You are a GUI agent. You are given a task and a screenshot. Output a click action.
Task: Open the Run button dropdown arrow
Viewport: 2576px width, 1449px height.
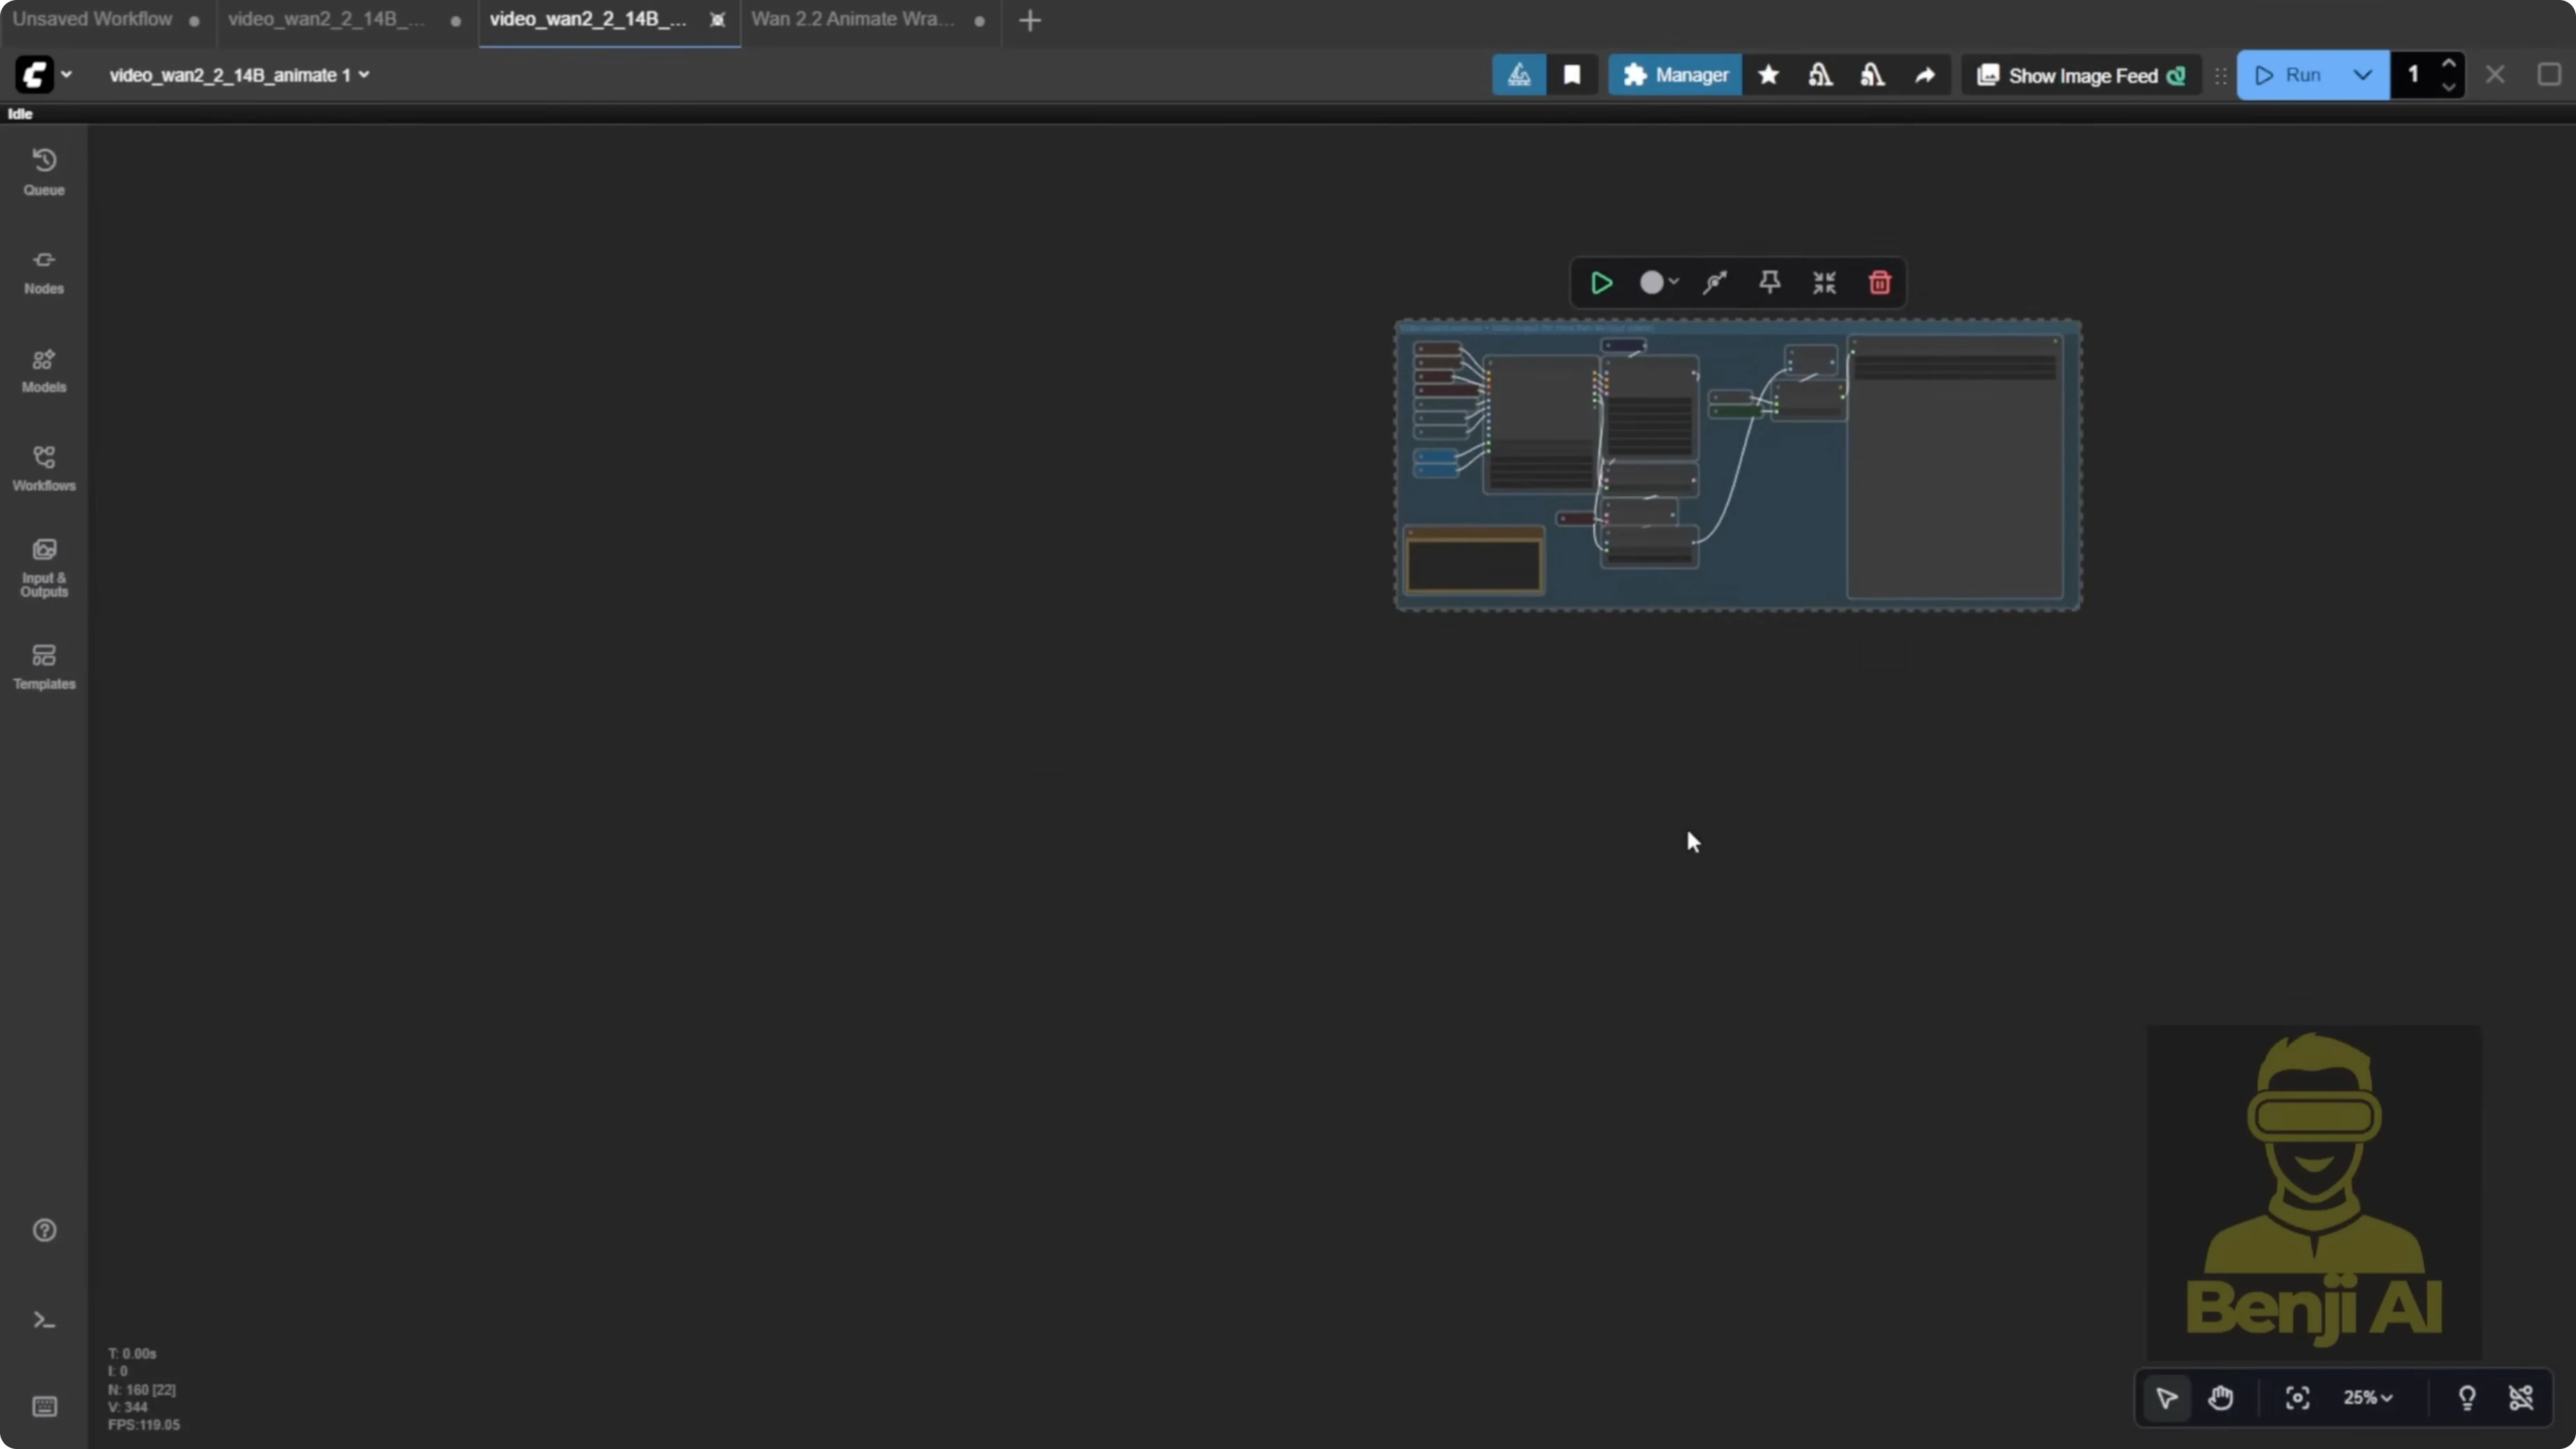2364,74
